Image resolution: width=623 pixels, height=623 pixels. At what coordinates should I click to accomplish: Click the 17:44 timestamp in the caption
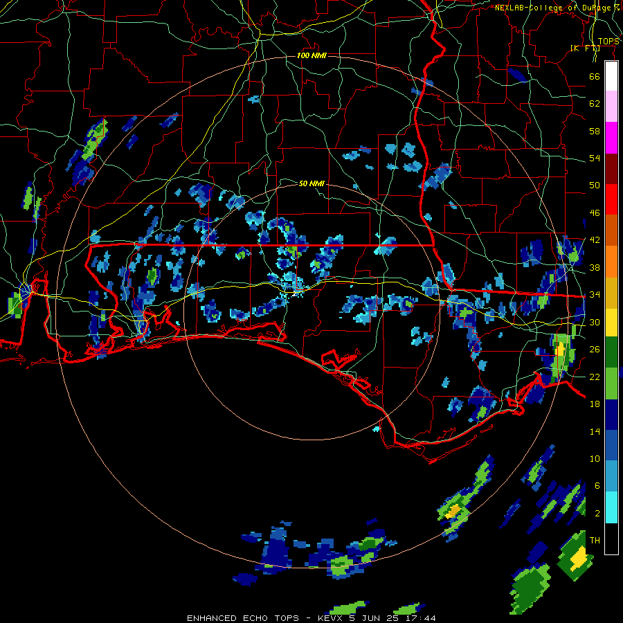click(421, 618)
